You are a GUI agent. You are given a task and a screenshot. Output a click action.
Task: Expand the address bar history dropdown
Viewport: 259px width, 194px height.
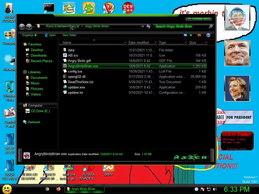point(143,26)
